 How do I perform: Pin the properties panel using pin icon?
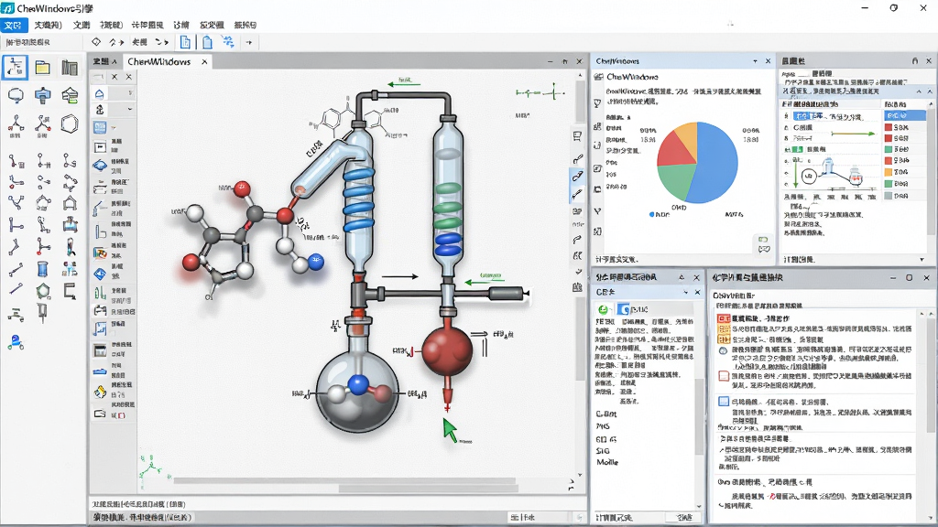coord(915,61)
